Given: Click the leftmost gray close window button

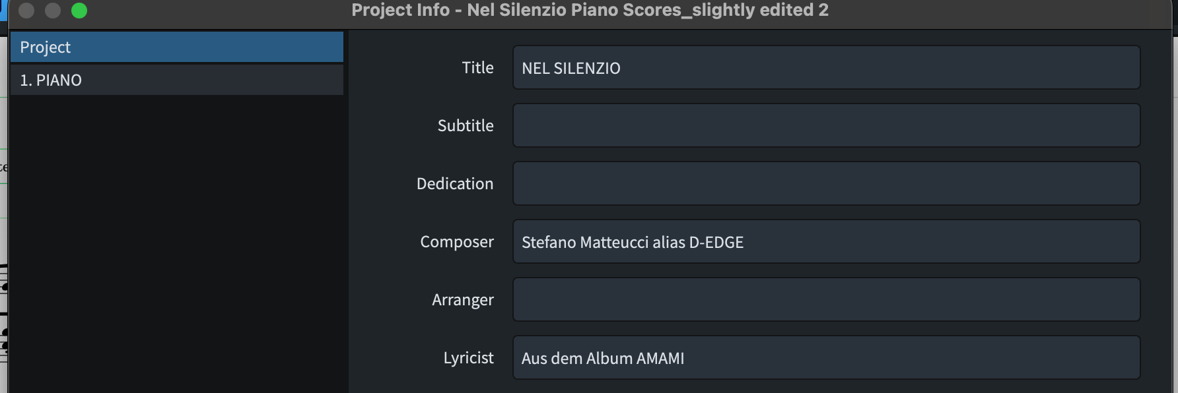Looking at the screenshot, I should 26,11.
